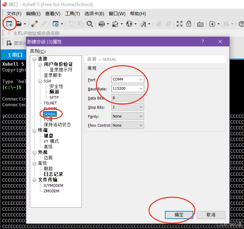The height and width of the screenshot is (229, 244).
Task: Select the 1 串口 session tab
Action: 13,55
